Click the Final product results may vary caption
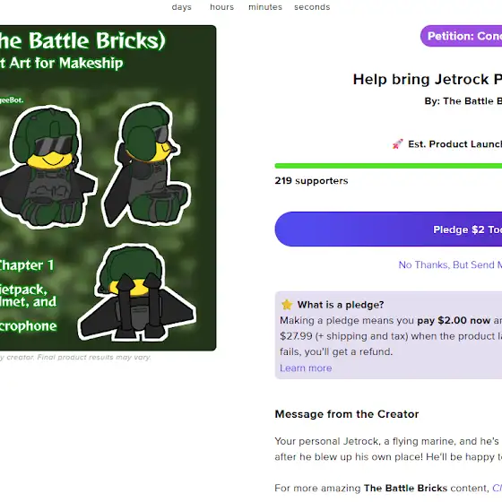The height and width of the screenshot is (502, 502). point(75,358)
